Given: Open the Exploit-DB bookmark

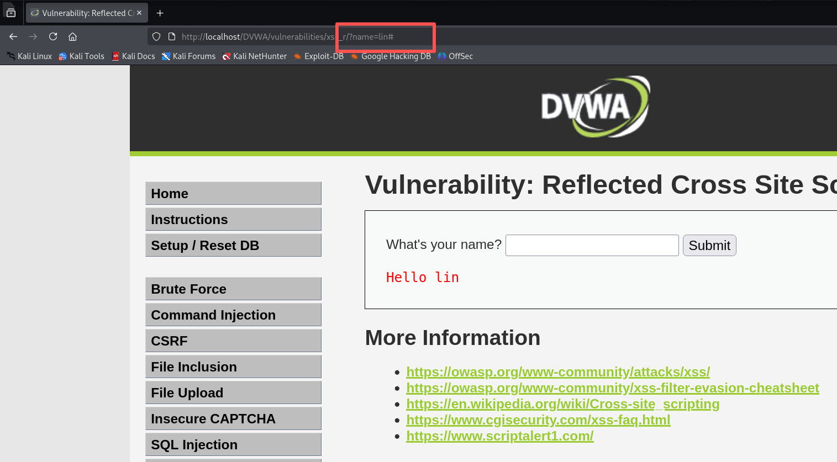Looking at the screenshot, I should [x=319, y=56].
